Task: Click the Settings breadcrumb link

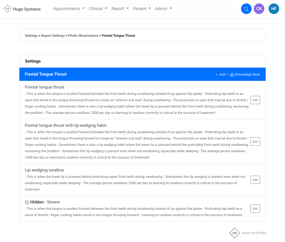Action: tap(31, 36)
